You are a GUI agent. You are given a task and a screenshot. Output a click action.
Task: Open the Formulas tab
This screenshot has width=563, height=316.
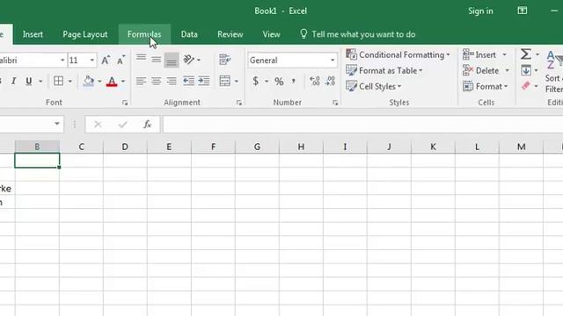pos(144,34)
